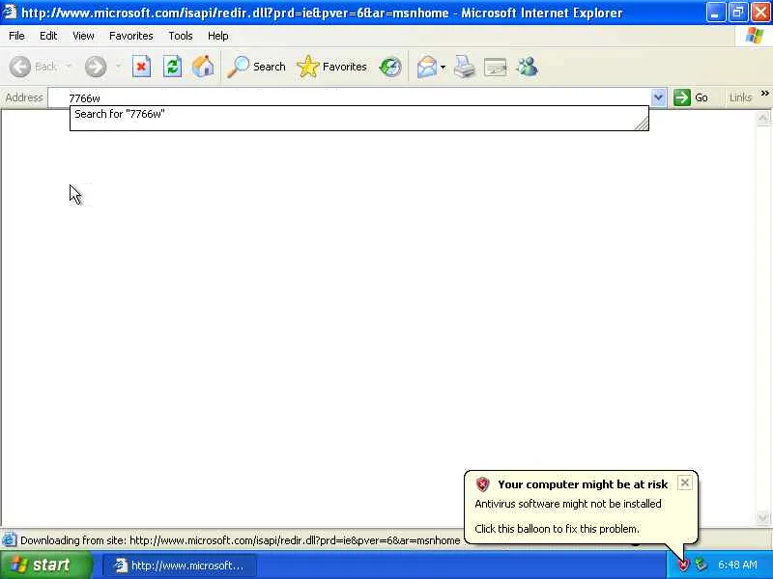Click the Windows flag logo throbber
Image resolution: width=773 pixels, height=579 pixels.
click(x=755, y=36)
